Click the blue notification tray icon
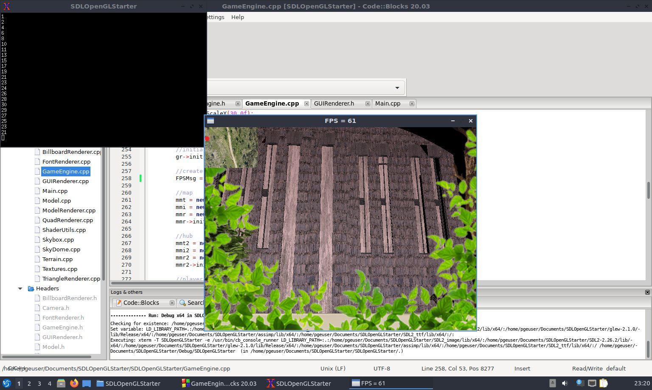 coord(579,384)
